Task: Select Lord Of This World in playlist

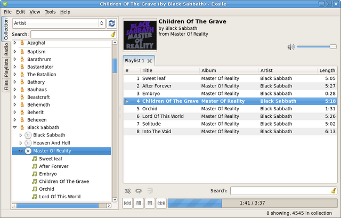Action: [x=230, y=116]
